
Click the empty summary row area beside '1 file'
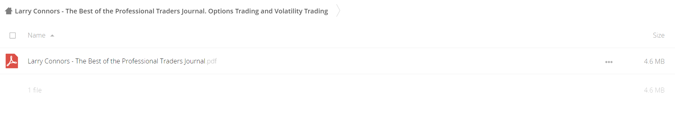(x=341, y=90)
